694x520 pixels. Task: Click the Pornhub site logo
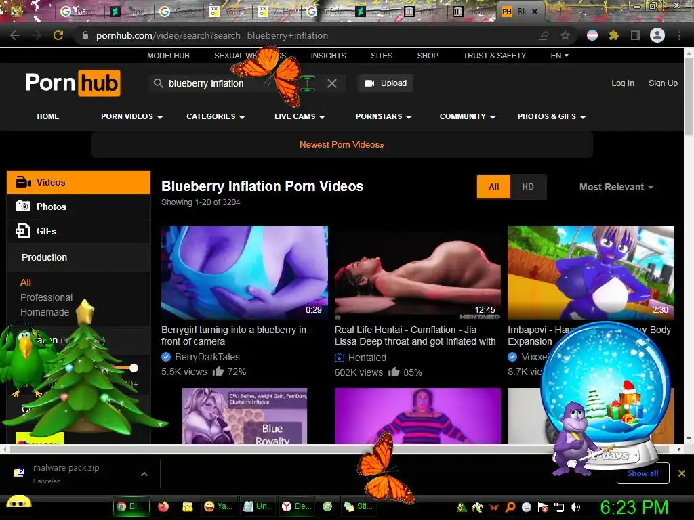point(73,83)
